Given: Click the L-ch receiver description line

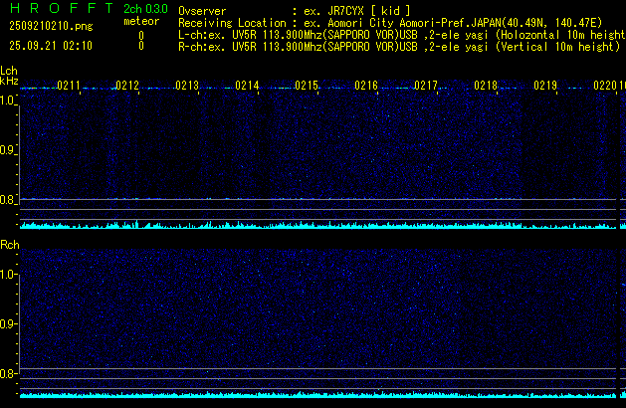Looking at the screenshot, I should 398,34.
